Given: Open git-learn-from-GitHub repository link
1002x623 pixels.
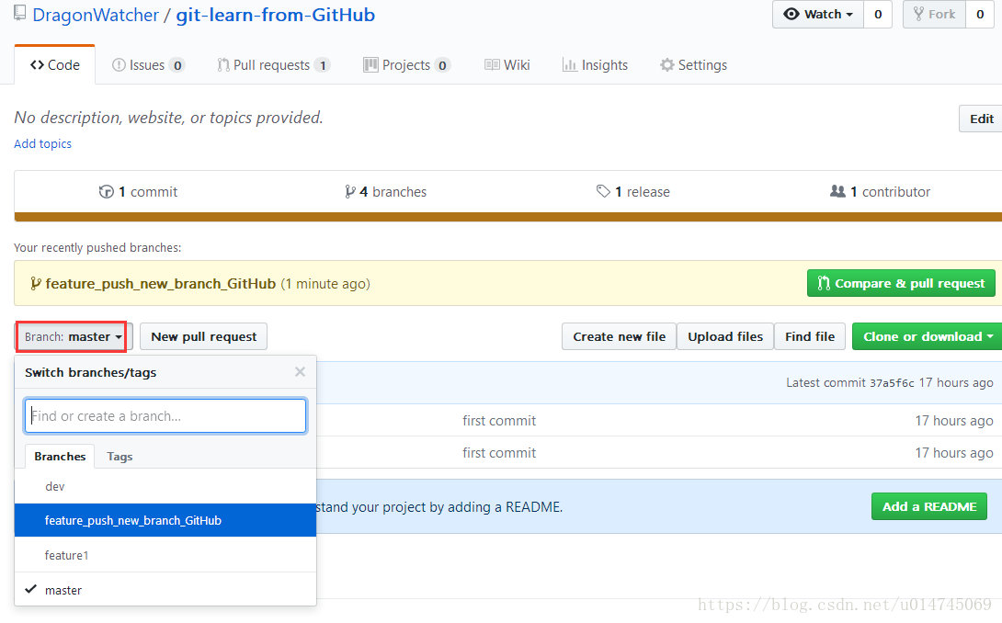Looking at the screenshot, I should point(276,15).
